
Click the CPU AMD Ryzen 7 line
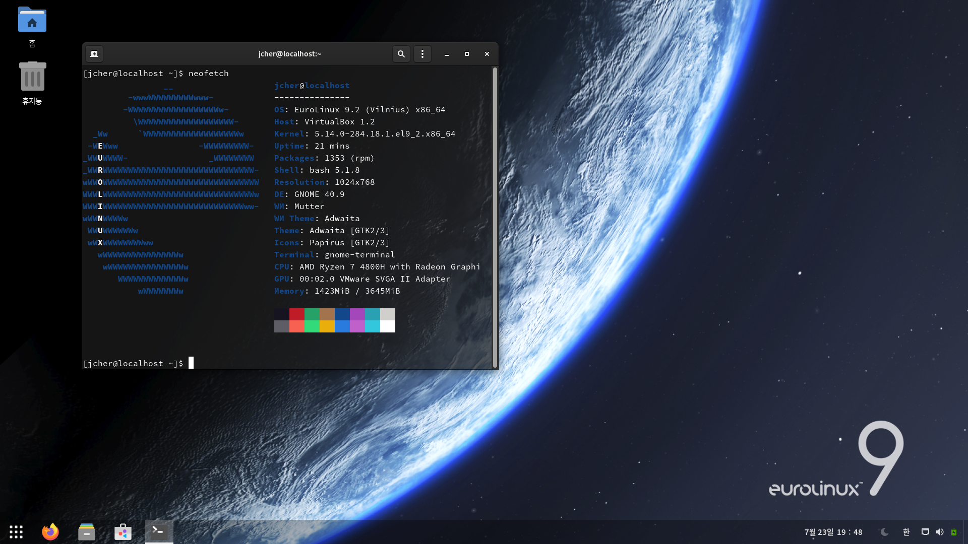point(378,267)
